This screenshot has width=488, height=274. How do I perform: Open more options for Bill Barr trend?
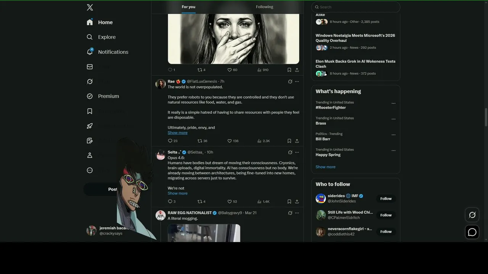pos(393,135)
